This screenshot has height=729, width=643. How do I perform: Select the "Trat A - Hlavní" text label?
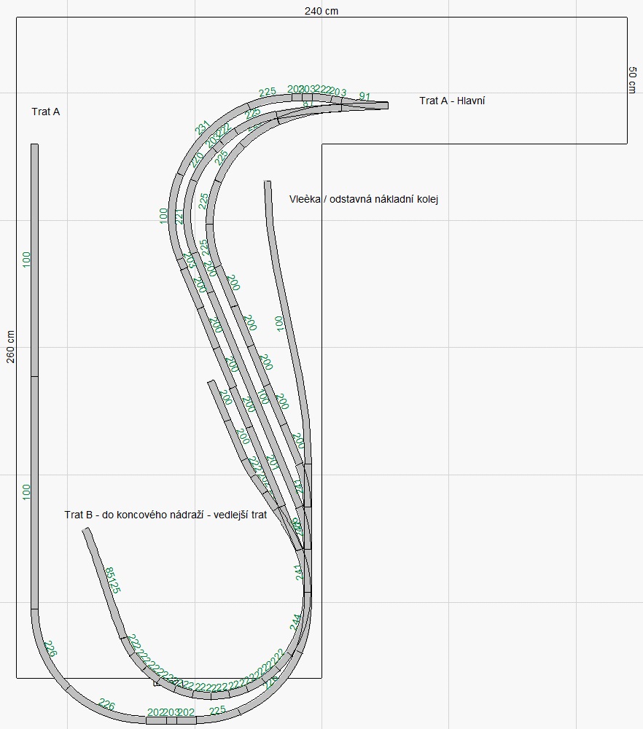click(452, 101)
